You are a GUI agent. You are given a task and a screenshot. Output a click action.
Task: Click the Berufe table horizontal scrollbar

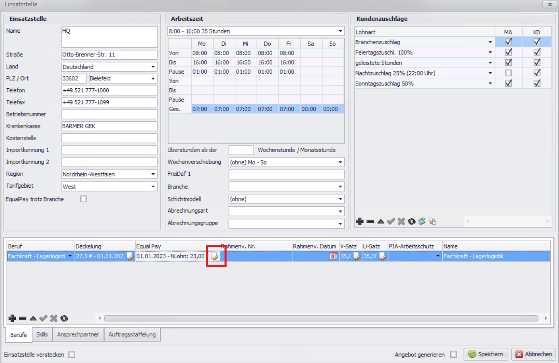(321, 318)
